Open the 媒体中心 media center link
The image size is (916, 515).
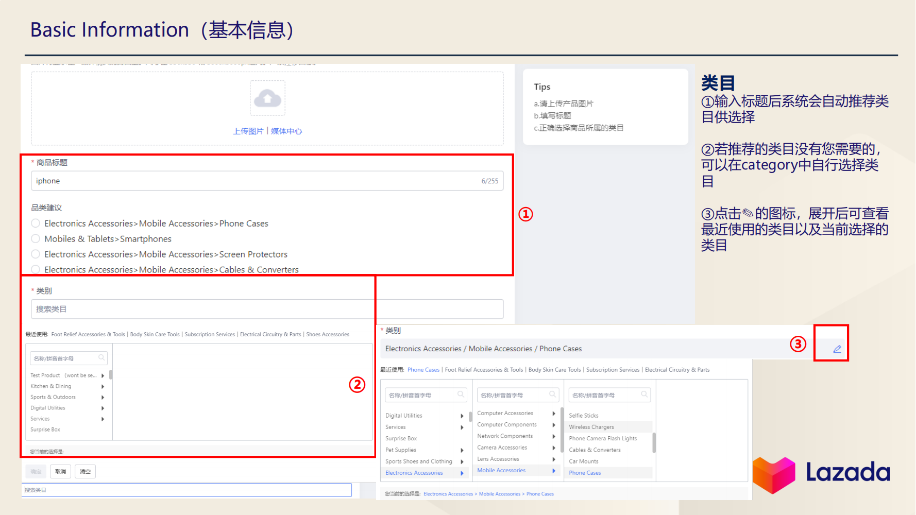point(286,131)
